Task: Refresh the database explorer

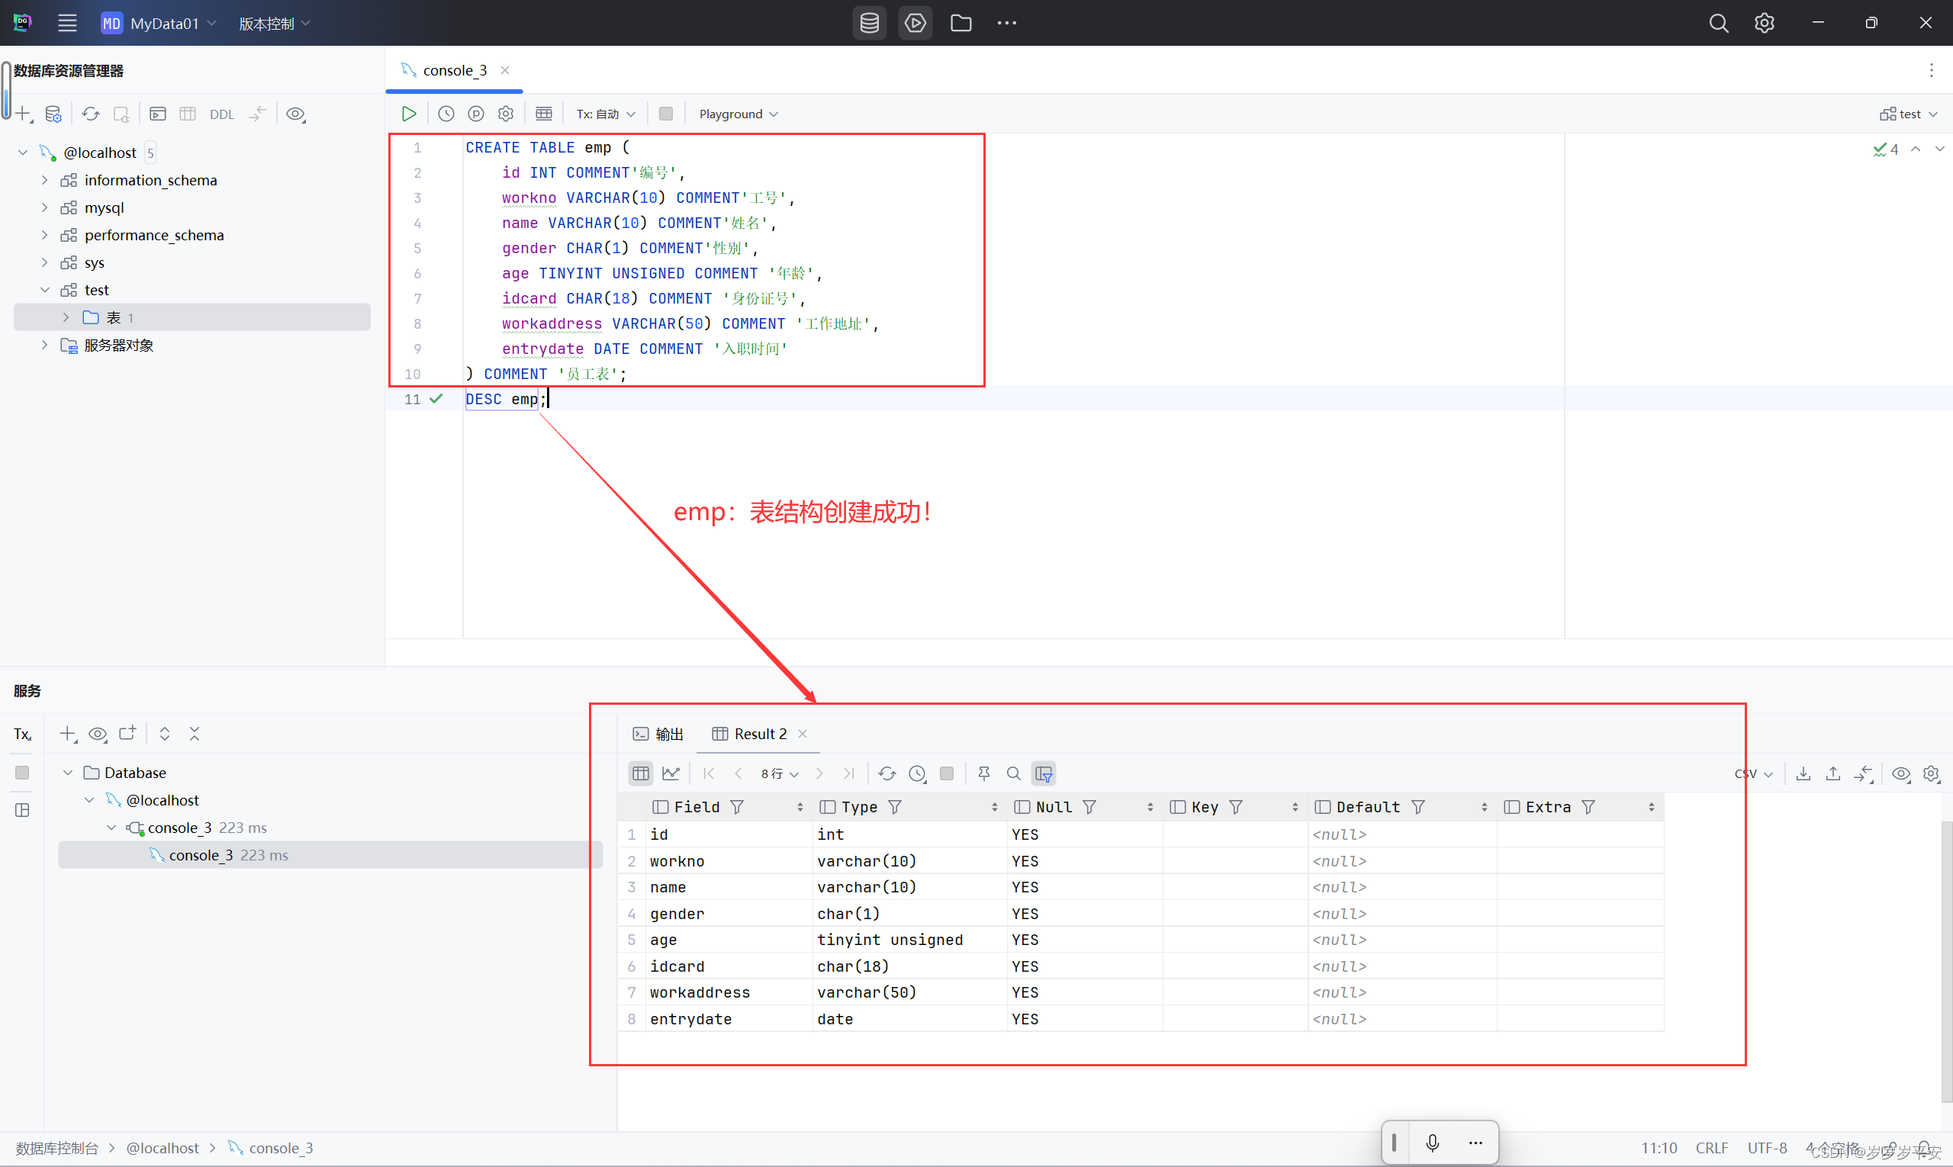Action: point(92,114)
